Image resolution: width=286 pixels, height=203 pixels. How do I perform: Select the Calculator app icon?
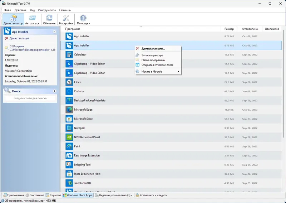click(x=69, y=55)
